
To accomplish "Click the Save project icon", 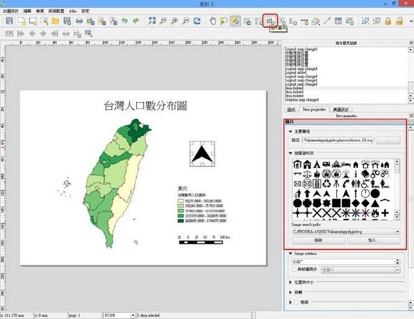I will pos(9,21).
